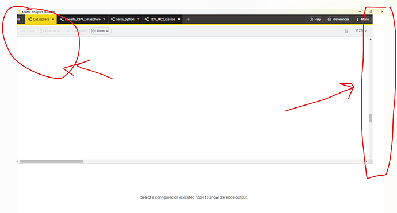
Task: Close the teste_python tab
Action: (138, 19)
